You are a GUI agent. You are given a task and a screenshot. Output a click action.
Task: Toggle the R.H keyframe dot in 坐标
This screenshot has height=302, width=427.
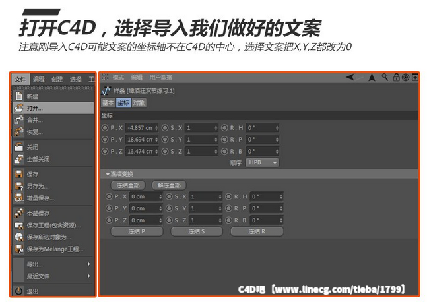[224, 128]
